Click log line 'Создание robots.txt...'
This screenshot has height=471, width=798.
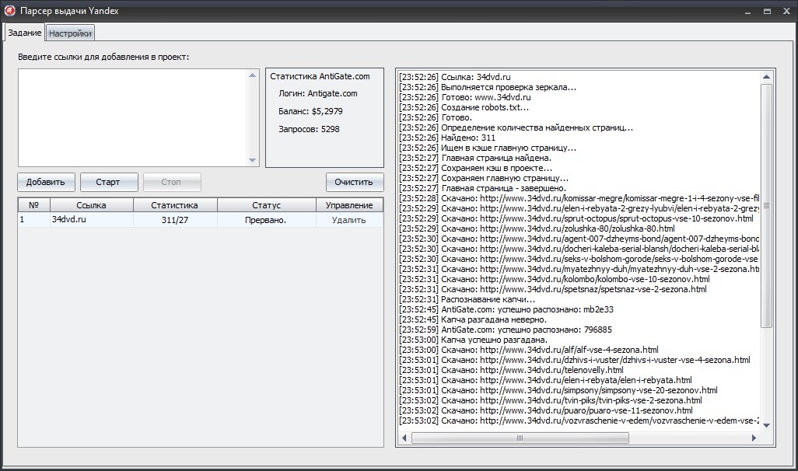pyautogui.click(x=464, y=107)
